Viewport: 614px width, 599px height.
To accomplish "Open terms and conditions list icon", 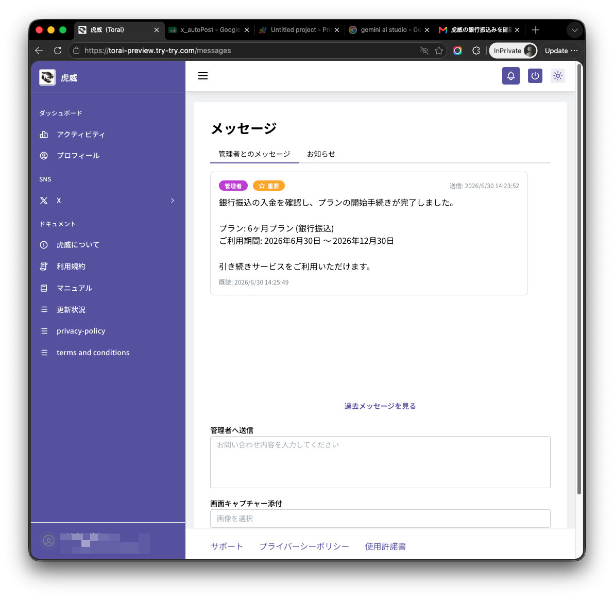I will 44,353.
